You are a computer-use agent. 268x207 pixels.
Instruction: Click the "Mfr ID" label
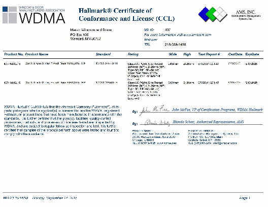click(149, 30)
